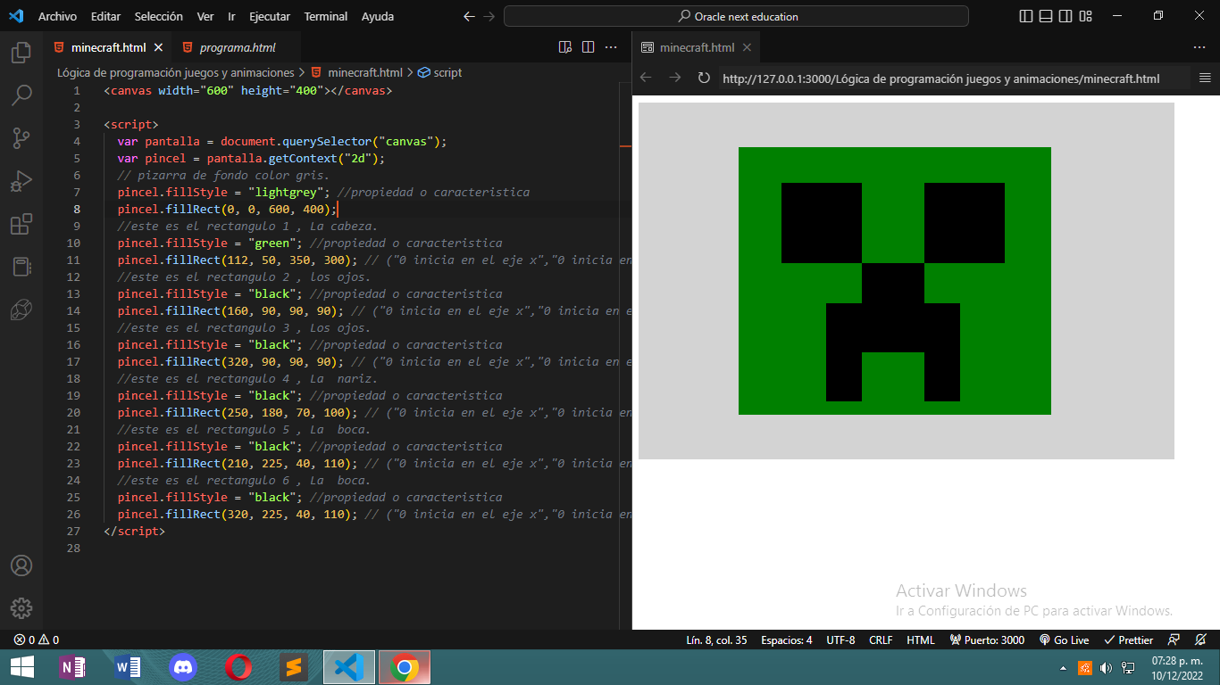
Task: Open the Extensions view
Action: click(21, 224)
